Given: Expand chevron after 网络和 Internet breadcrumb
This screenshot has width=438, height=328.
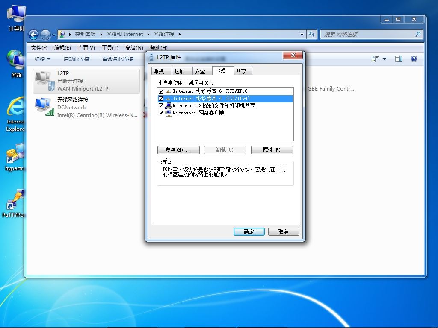Looking at the screenshot, I should [148, 34].
